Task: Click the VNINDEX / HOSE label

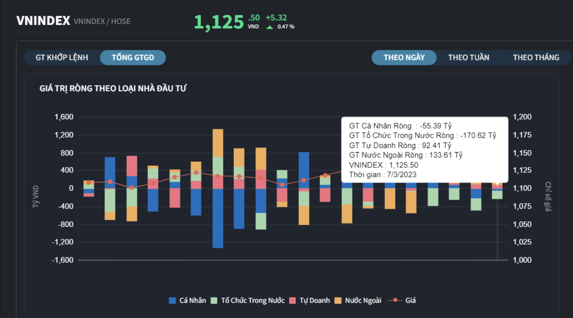Action: [x=102, y=21]
